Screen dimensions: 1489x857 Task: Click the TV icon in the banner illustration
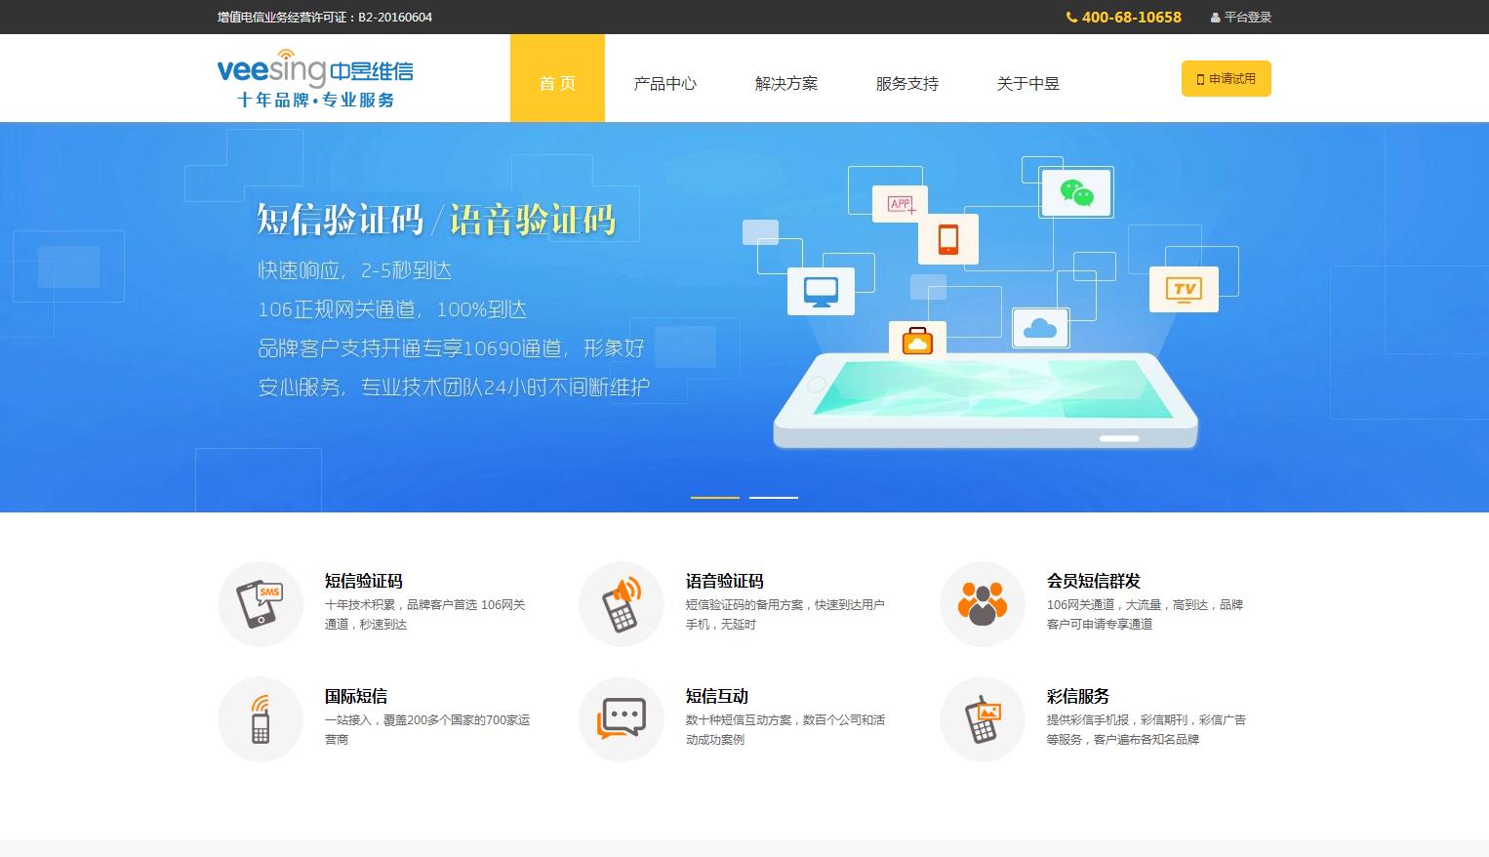point(1184,288)
